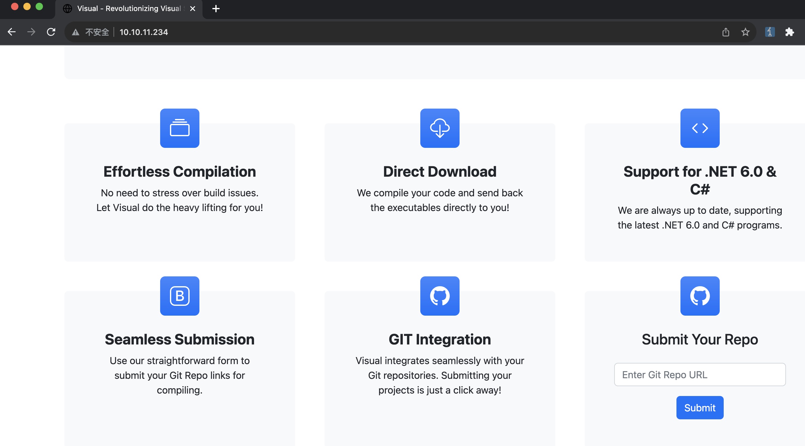805x446 pixels.
Task: Click the Effortless Compilation stack icon
Action: [179, 128]
